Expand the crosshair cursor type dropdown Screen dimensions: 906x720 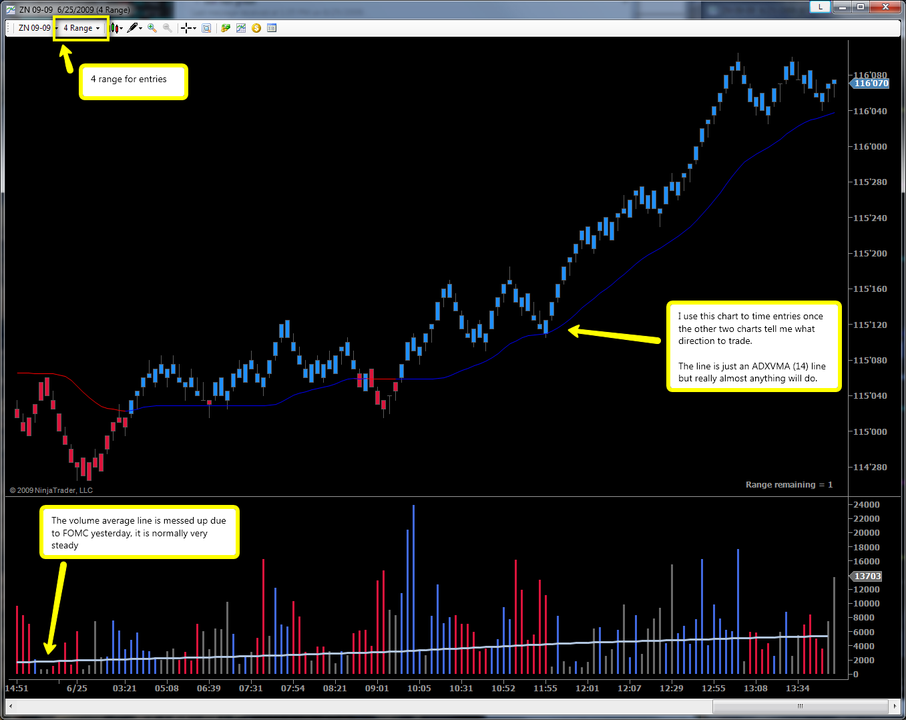(194, 28)
